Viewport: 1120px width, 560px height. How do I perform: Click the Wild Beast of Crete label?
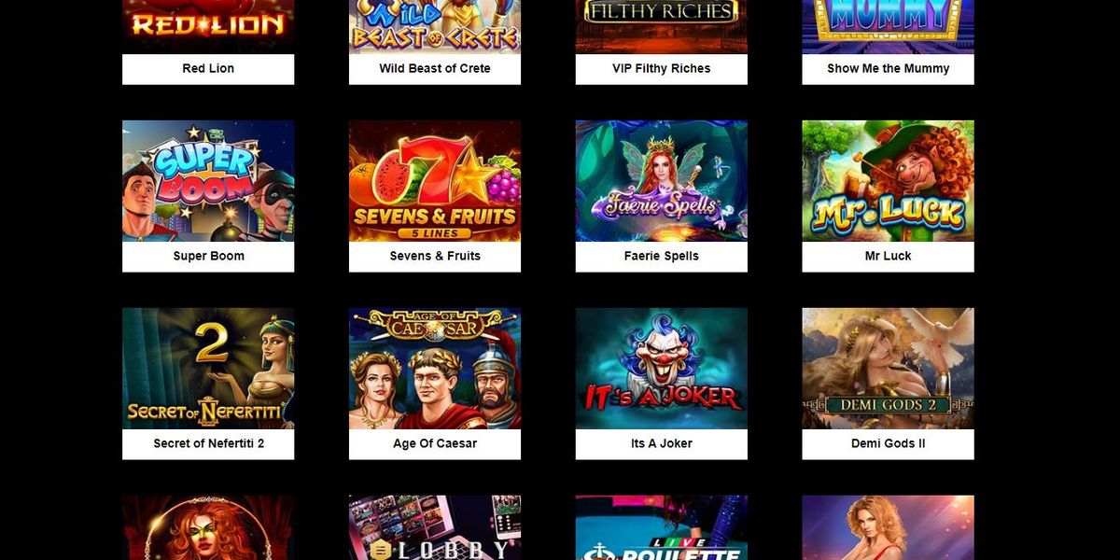tap(435, 68)
